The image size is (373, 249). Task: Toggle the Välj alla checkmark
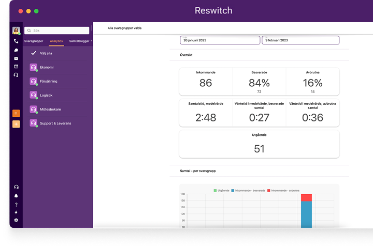pos(34,53)
